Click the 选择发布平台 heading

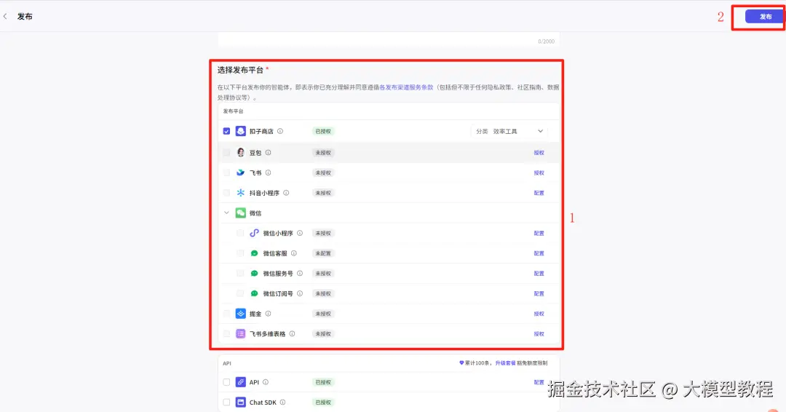[x=240, y=70]
